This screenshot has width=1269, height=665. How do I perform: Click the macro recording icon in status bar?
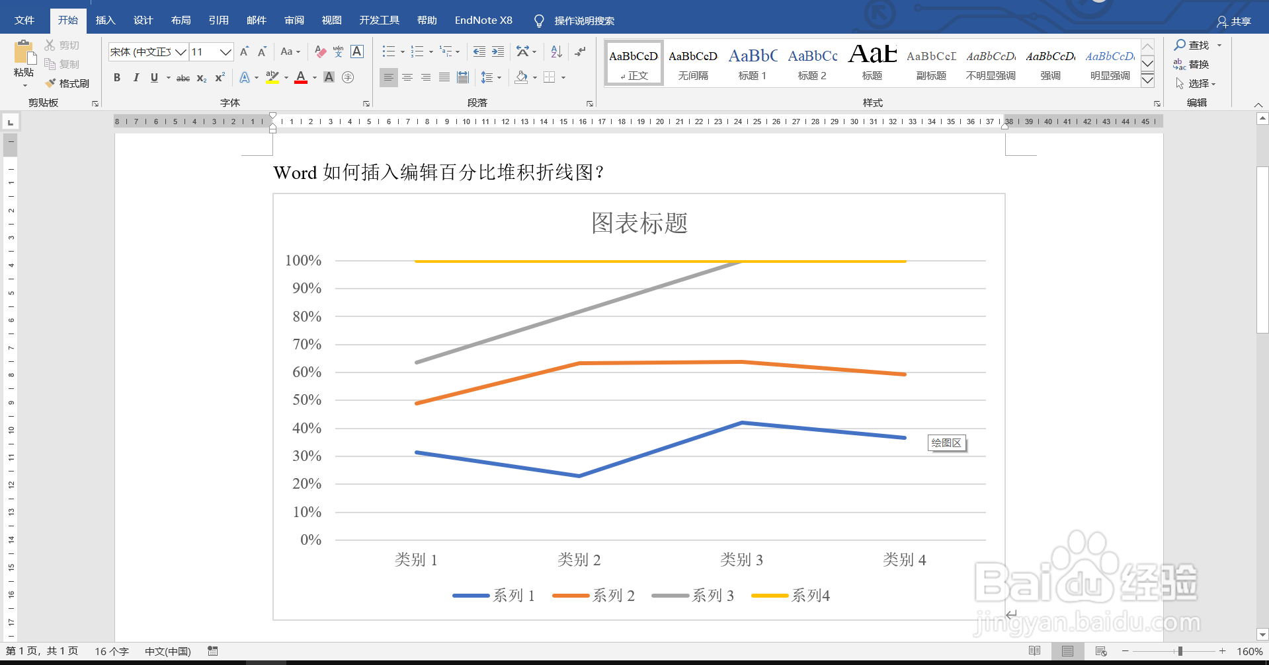click(x=212, y=651)
